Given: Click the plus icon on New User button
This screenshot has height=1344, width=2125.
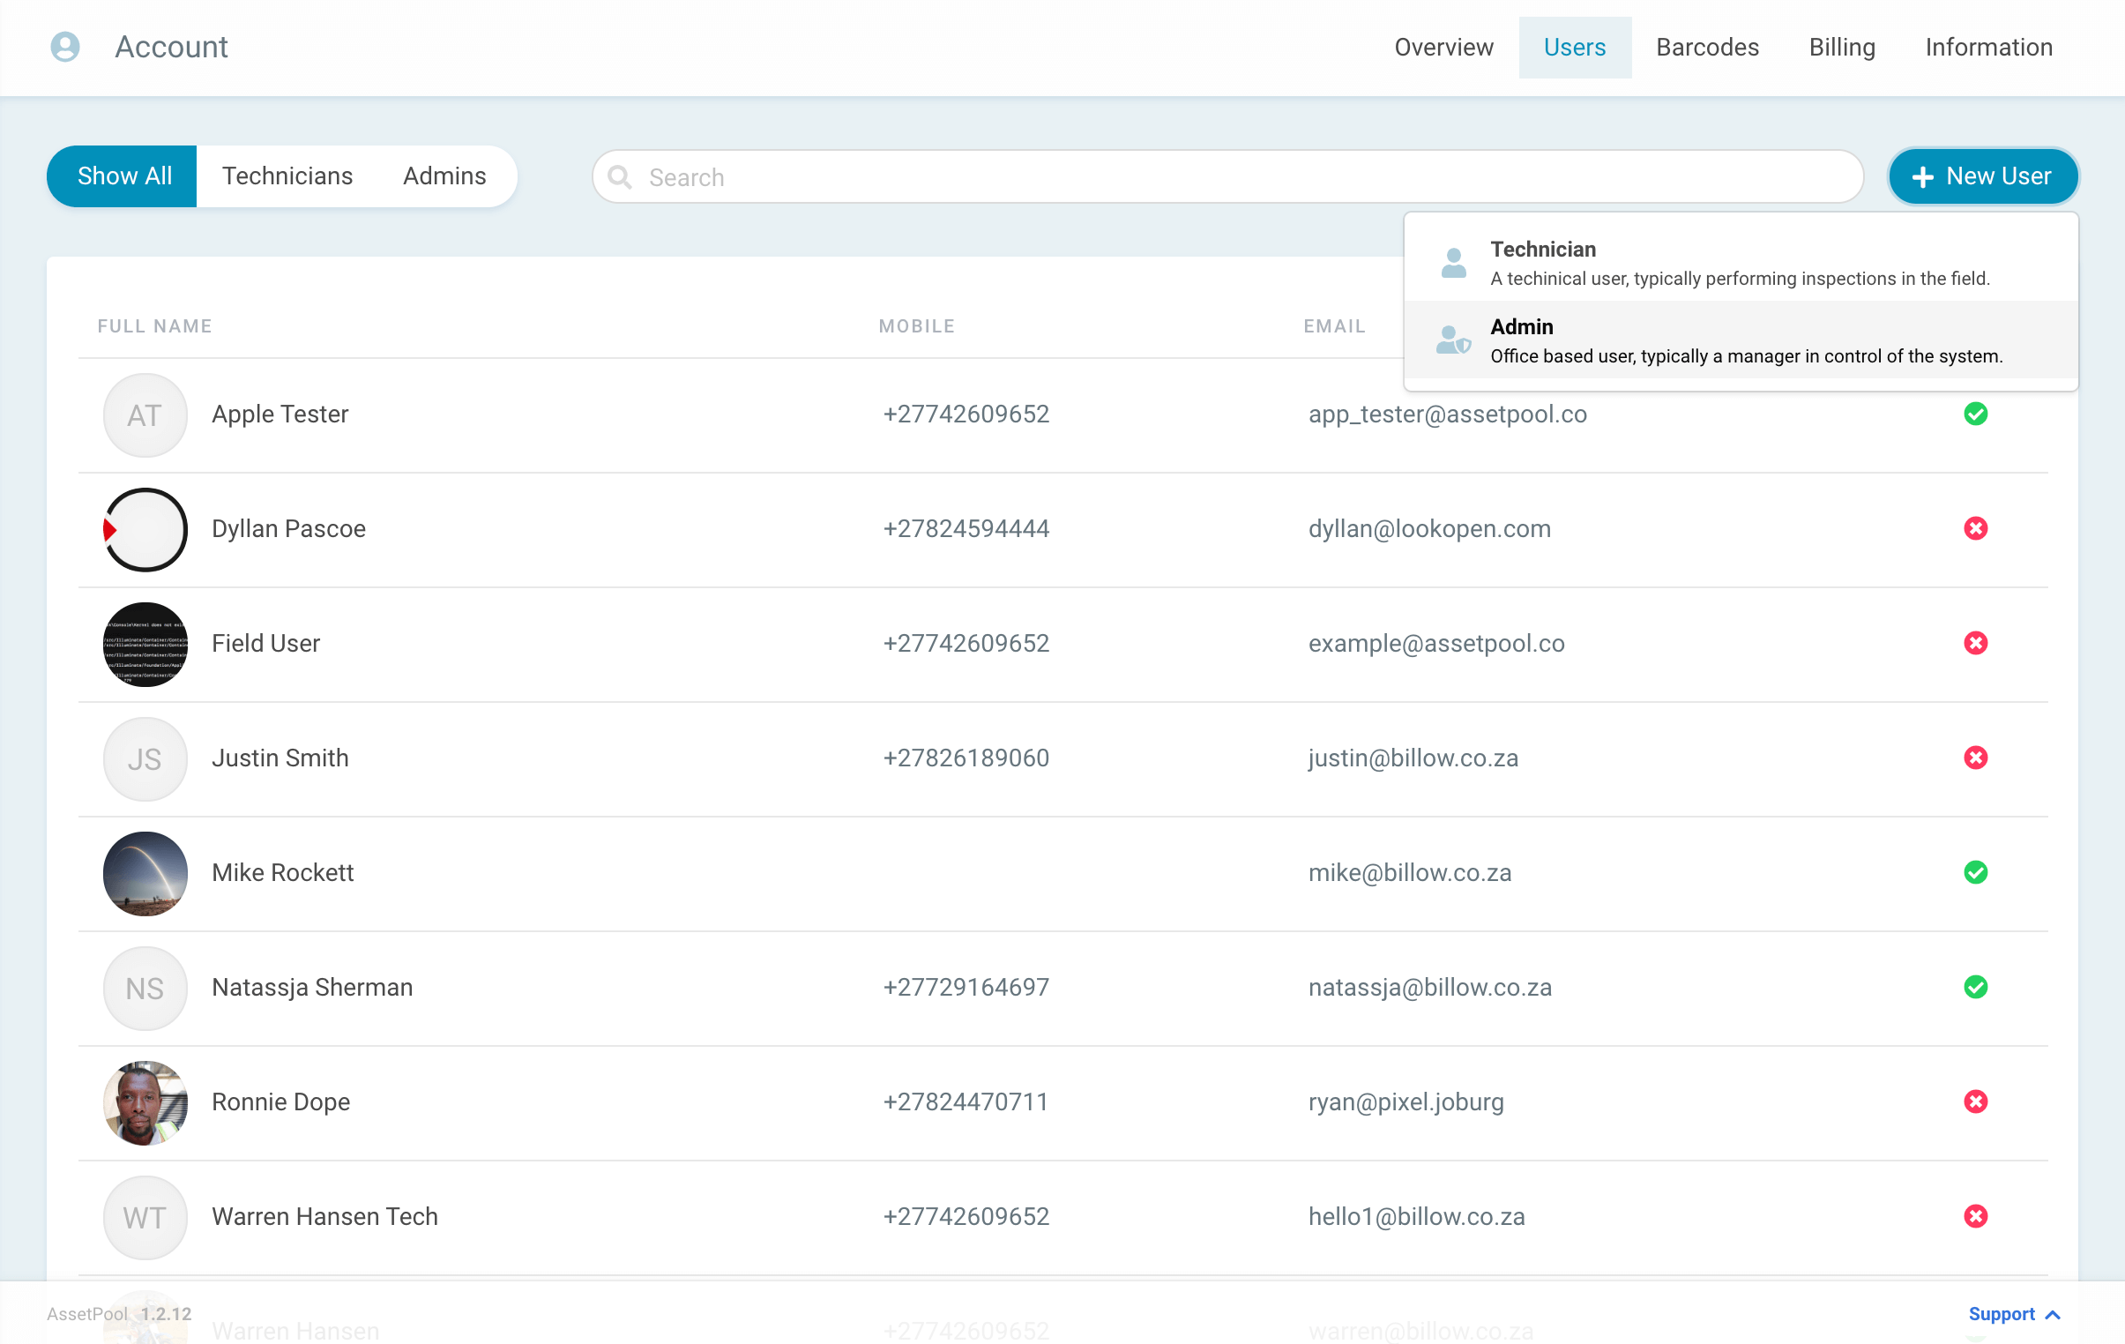Looking at the screenshot, I should pos(1922,175).
